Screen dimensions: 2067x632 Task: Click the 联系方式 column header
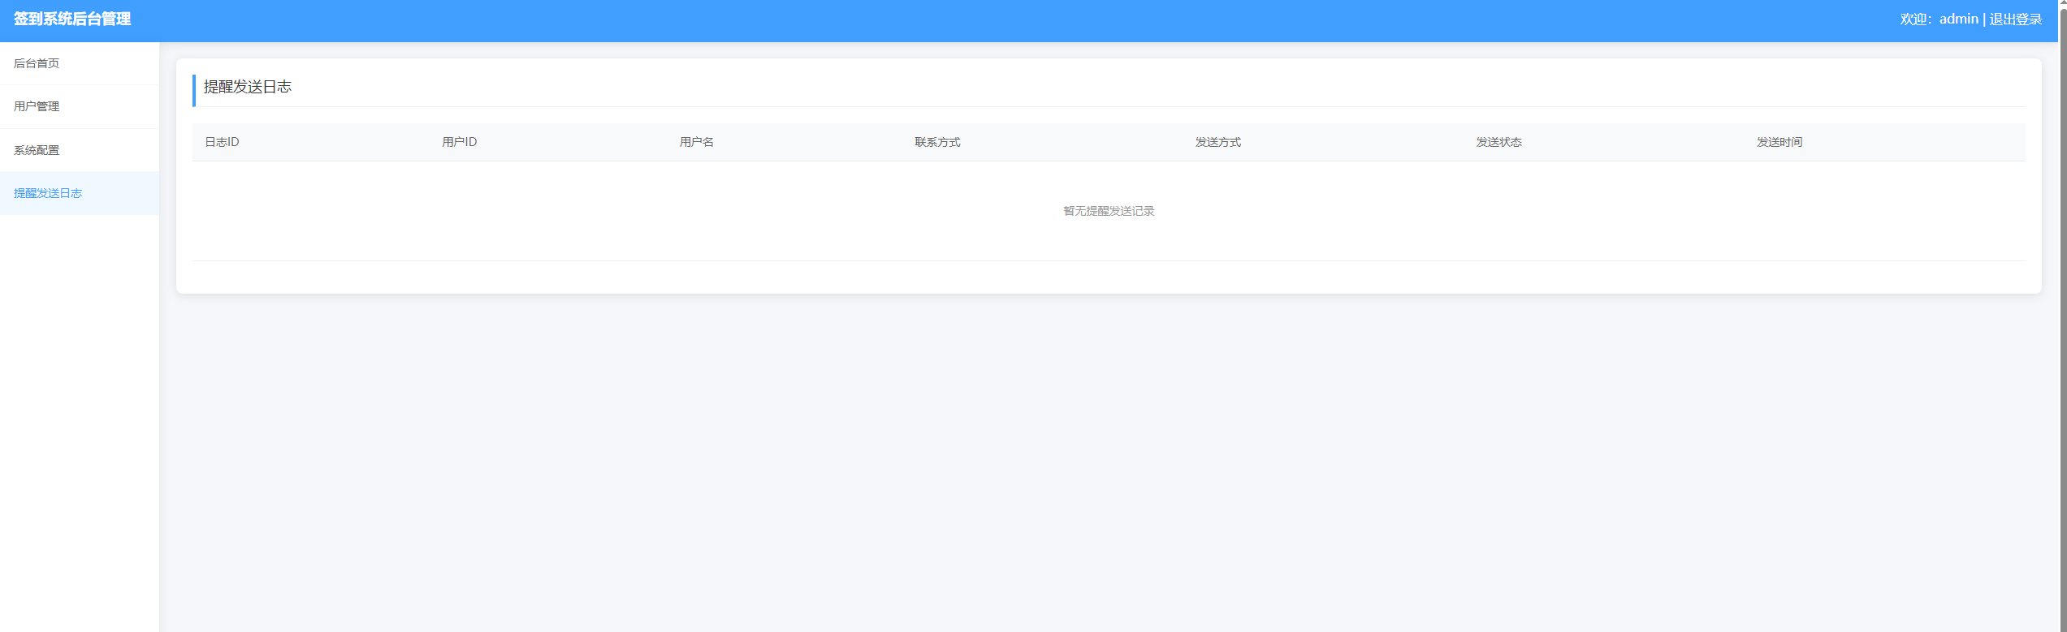pos(937,142)
